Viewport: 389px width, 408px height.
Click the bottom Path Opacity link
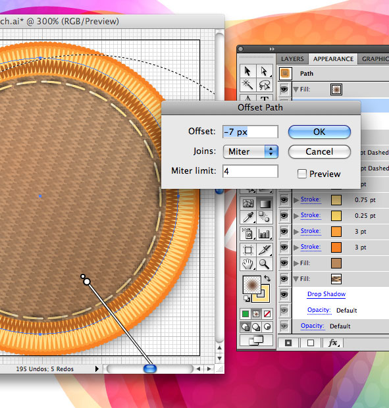[313, 326]
